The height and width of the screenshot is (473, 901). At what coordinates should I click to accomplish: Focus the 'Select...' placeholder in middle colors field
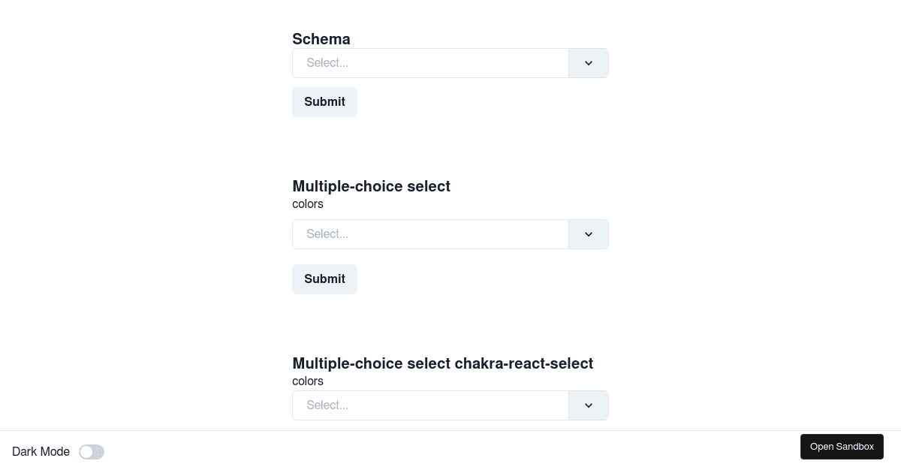(327, 234)
